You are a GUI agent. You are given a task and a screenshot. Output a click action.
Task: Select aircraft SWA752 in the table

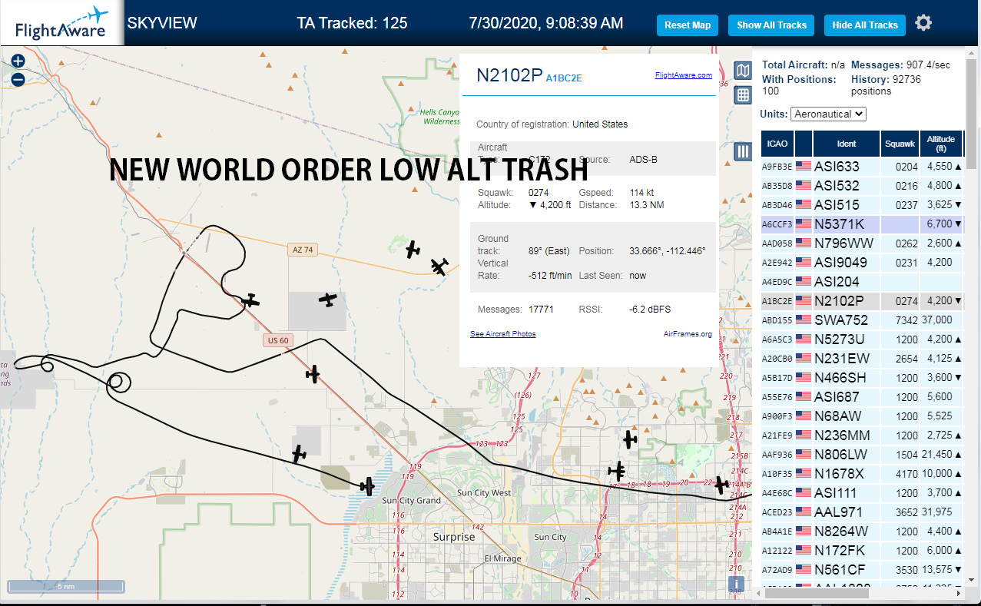click(863, 320)
